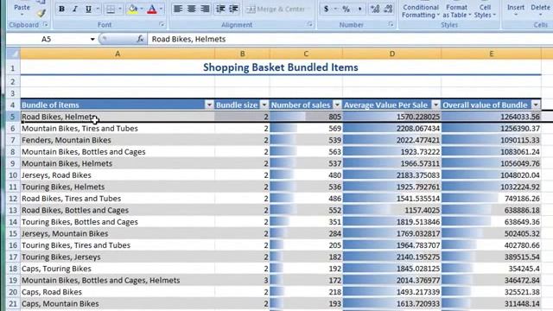Image resolution: width=553 pixels, height=311 pixels.
Task: Click the formula bar text
Action: tap(188, 39)
